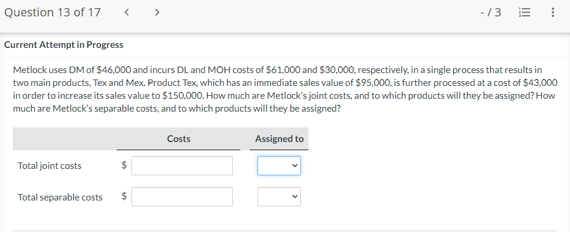Screen dimensions: 570x232
Task: Click the Total joint costs label
Action: 49,165
